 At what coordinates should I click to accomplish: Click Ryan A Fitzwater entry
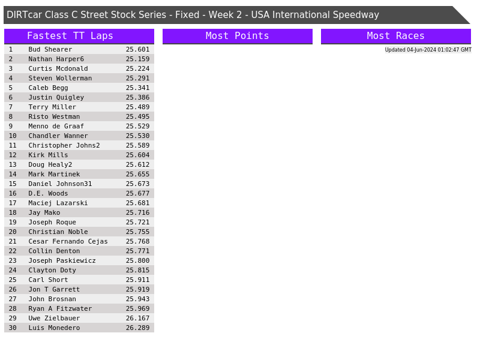tap(60, 308)
